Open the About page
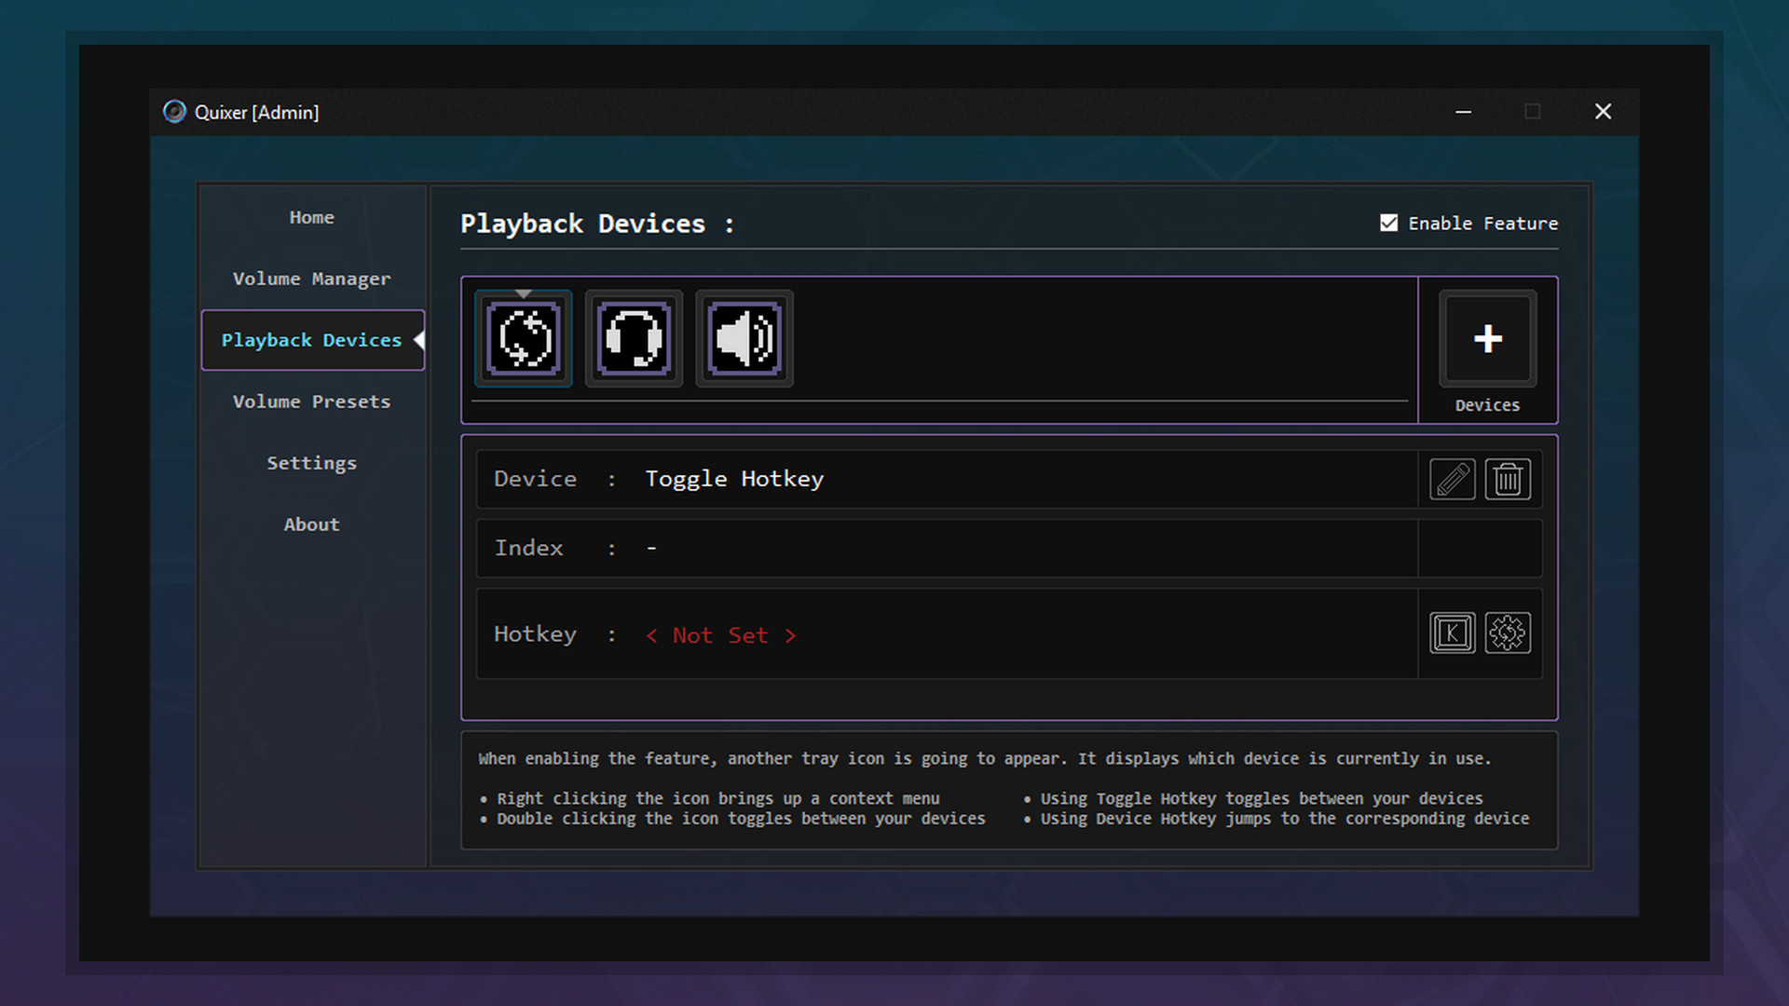This screenshot has height=1006, width=1789. tap(311, 524)
